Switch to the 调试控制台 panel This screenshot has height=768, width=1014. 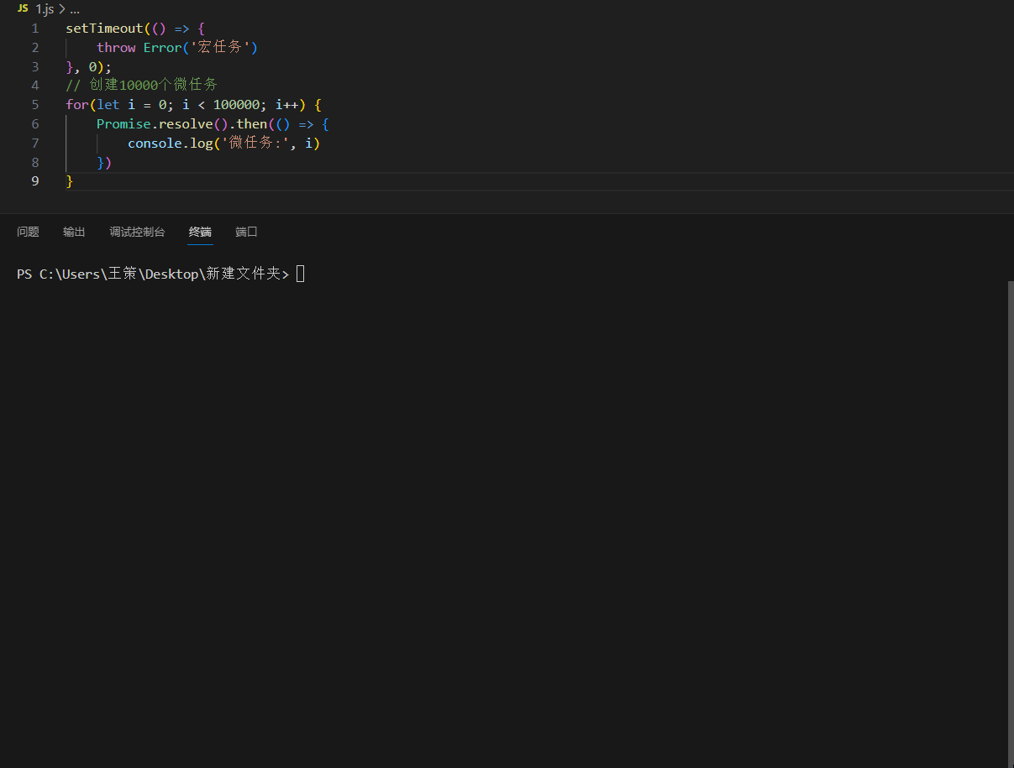click(x=137, y=232)
